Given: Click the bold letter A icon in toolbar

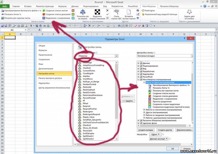Looking at the screenshot, I should pyautogui.click(x=143, y=26).
